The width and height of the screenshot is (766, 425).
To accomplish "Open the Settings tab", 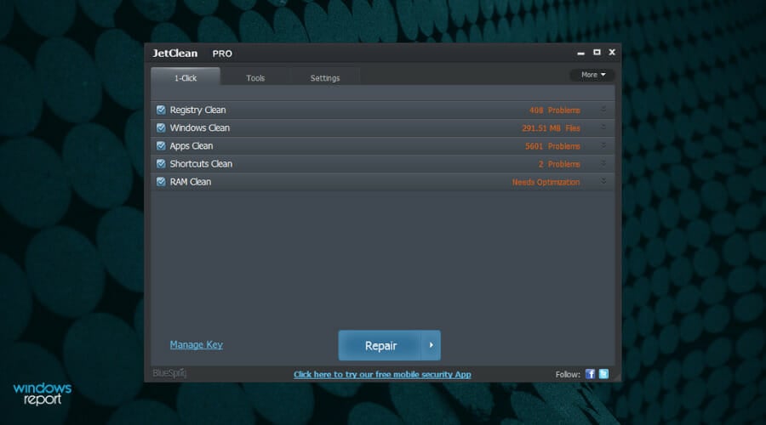I will point(325,77).
